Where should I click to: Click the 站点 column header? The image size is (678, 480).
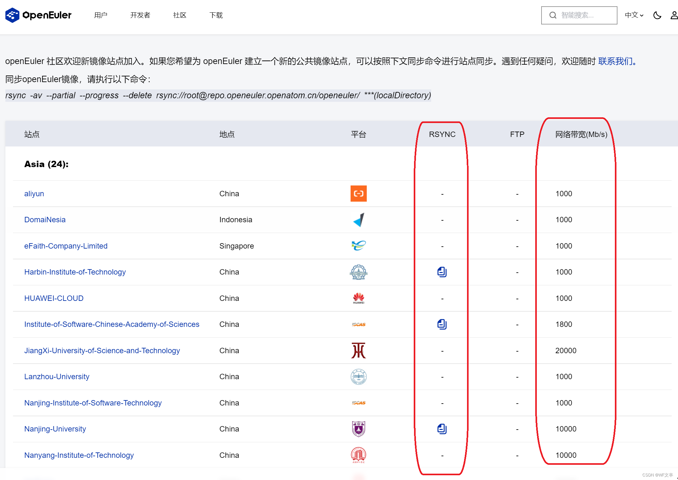click(32, 134)
